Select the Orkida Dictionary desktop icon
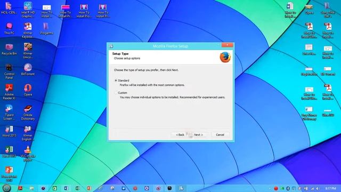 point(28,113)
